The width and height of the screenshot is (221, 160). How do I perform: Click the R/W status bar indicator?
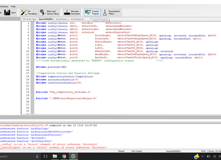203,151
